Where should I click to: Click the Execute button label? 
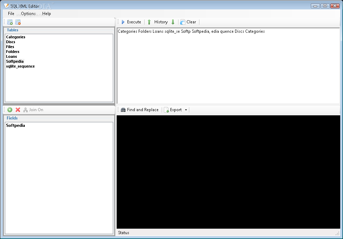click(x=134, y=22)
